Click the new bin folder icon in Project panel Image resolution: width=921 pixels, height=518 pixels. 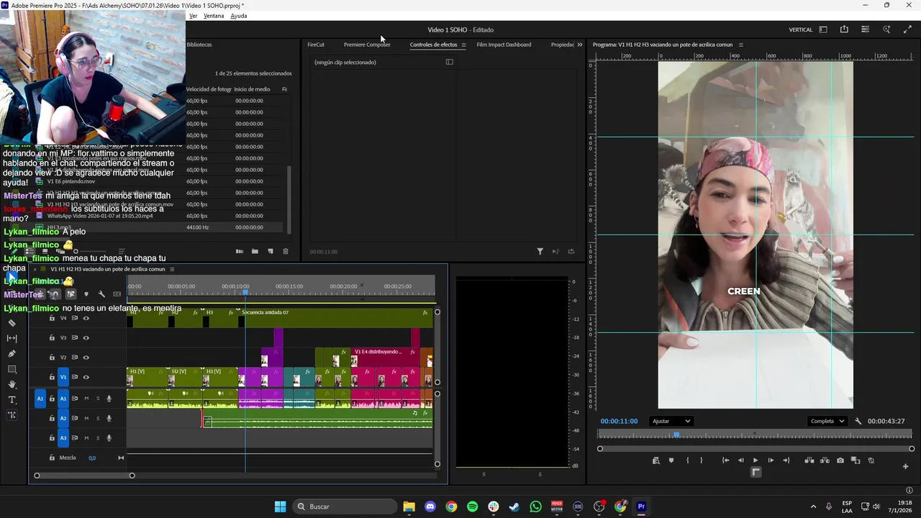pos(255,251)
